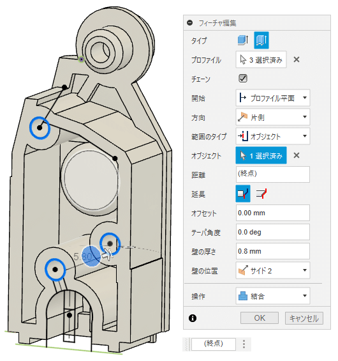The height and width of the screenshot is (361, 338).
Task: Collapse the フィーチャ編集 dialog header icon
Action: pos(190,23)
